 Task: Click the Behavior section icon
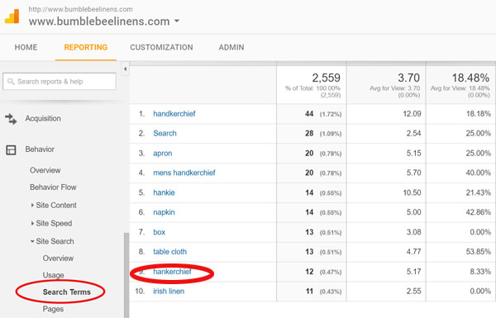[11, 150]
